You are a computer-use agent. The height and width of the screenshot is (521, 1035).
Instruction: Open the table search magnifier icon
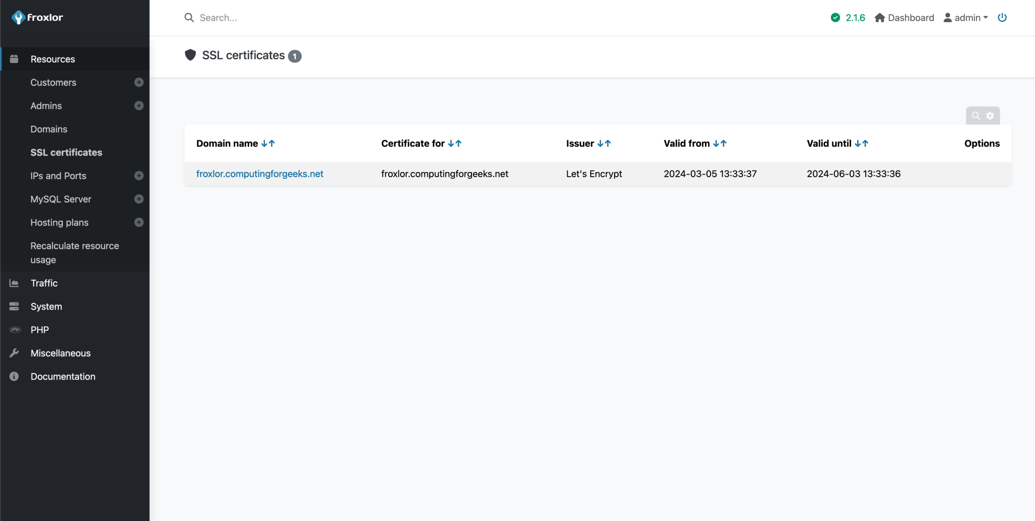point(975,115)
